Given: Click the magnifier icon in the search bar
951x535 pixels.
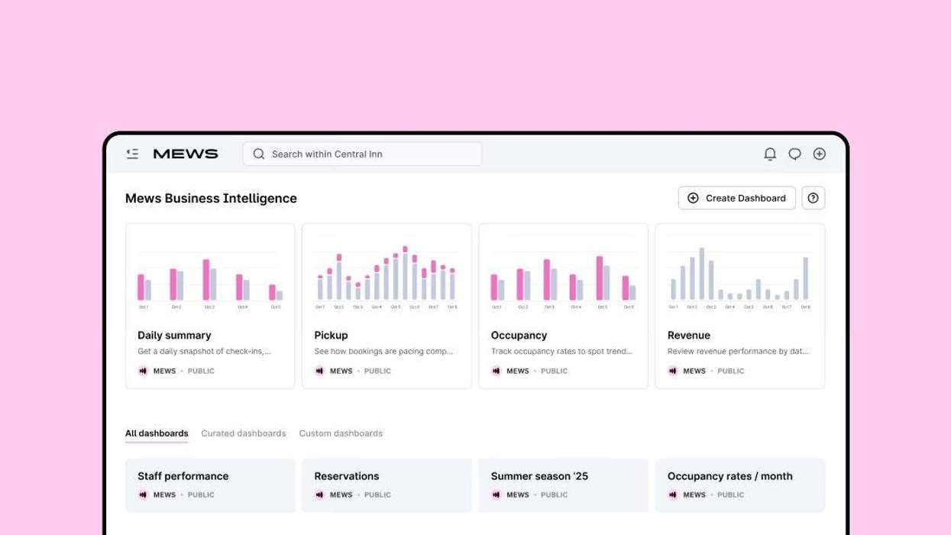Looking at the screenshot, I should coord(258,154).
